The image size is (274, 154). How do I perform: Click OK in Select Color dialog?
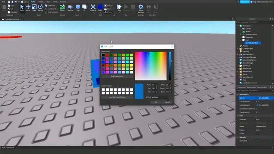pyautogui.click(x=155, y=102)
